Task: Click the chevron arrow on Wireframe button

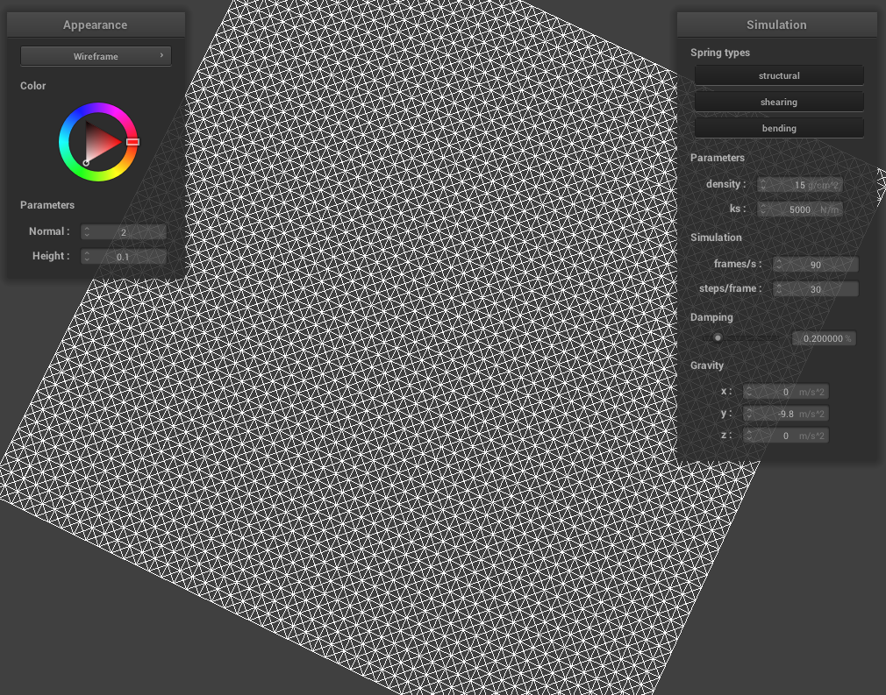Action: [161, 56]
